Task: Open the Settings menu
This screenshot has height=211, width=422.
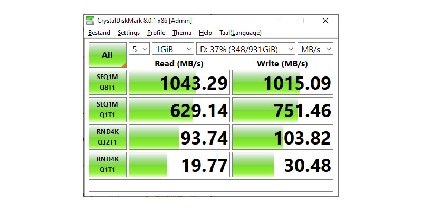Action: point(129,33)
